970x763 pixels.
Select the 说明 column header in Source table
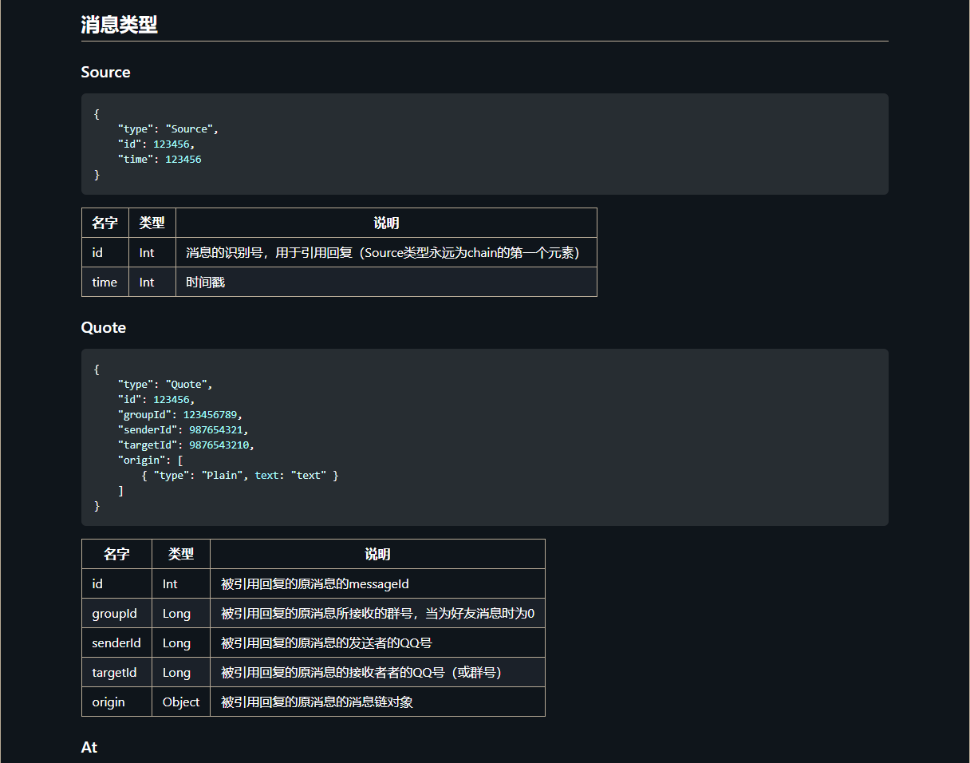point(386,223)
